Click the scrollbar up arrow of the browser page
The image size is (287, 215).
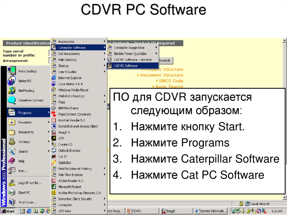click(x=284, y=40)
